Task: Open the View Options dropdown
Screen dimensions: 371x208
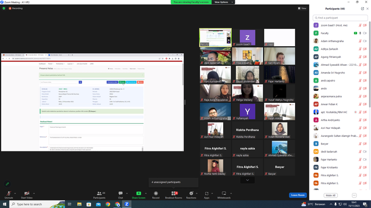Action: pyautogui.click(x=223, y=2)
